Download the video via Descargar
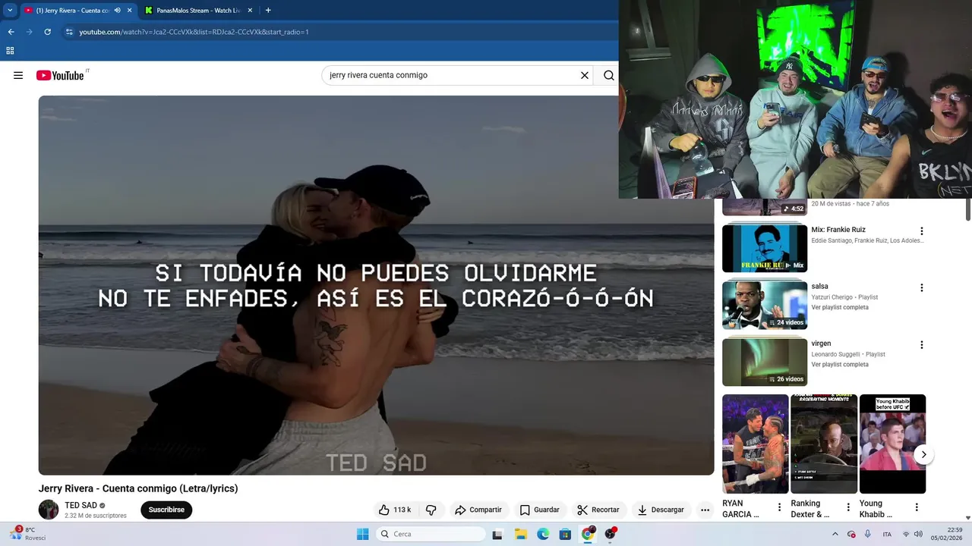 coord(661,510)
